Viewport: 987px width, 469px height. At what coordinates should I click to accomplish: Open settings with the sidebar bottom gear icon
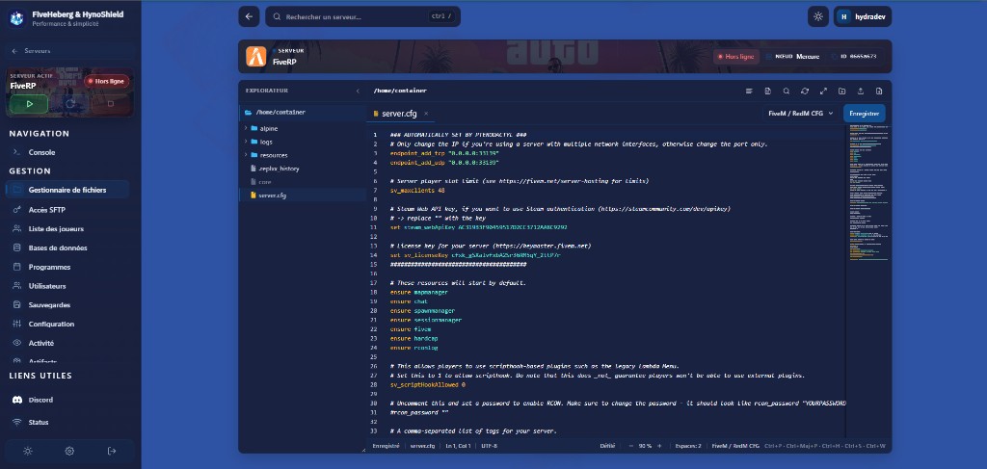tap(69, 451)
